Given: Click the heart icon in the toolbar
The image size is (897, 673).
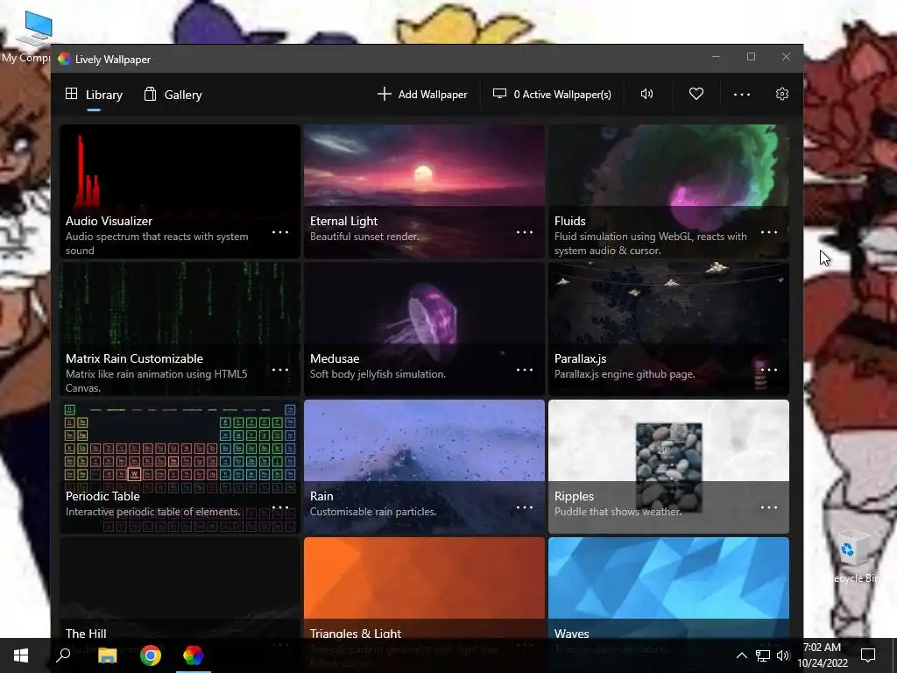Looking at the screenshot, I should (x=696, y=94).
